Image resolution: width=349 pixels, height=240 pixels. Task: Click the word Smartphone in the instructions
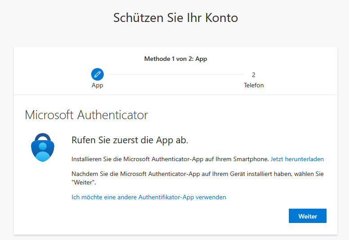[x=251, y=159]
